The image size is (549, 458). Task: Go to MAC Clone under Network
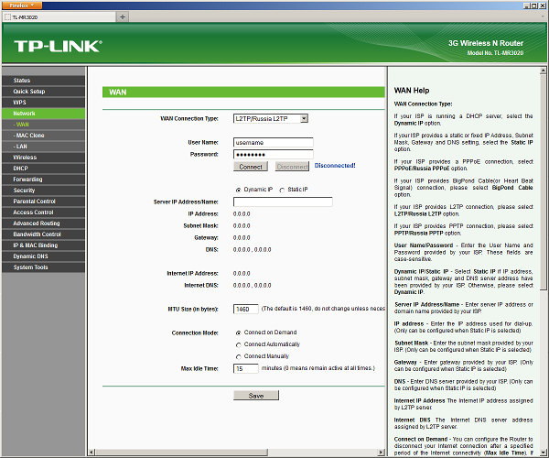click(x=30, y=135)
